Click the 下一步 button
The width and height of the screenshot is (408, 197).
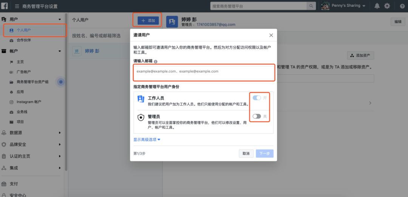[264, 153]
